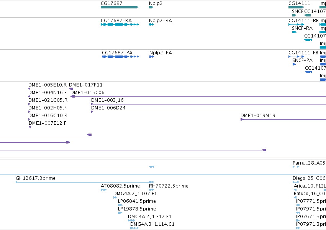Click the RH70722.5prime label
The height and width of the screenshot is (230, 326).
pyautogui.click(x=169, y=186)
